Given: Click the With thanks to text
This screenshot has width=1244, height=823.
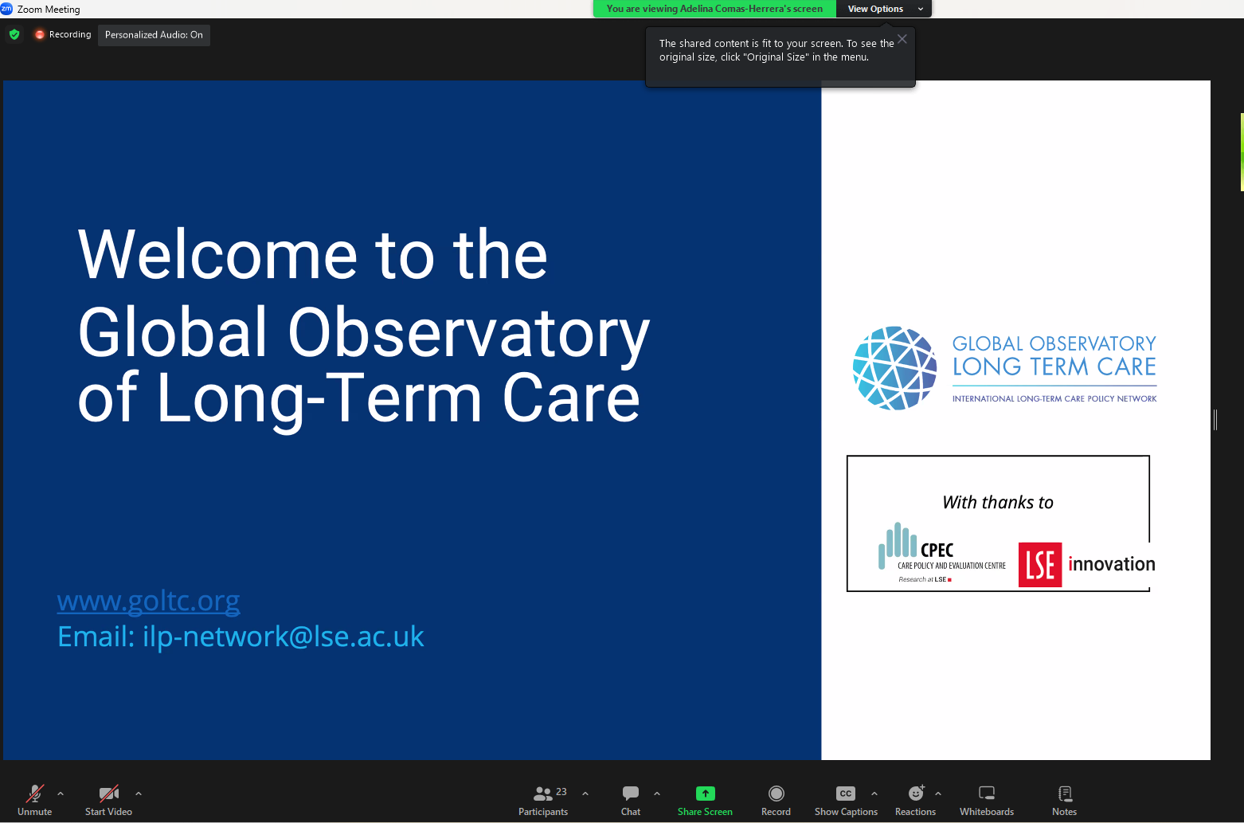Looking at the screenshot, I should click(x=998, y=502).
